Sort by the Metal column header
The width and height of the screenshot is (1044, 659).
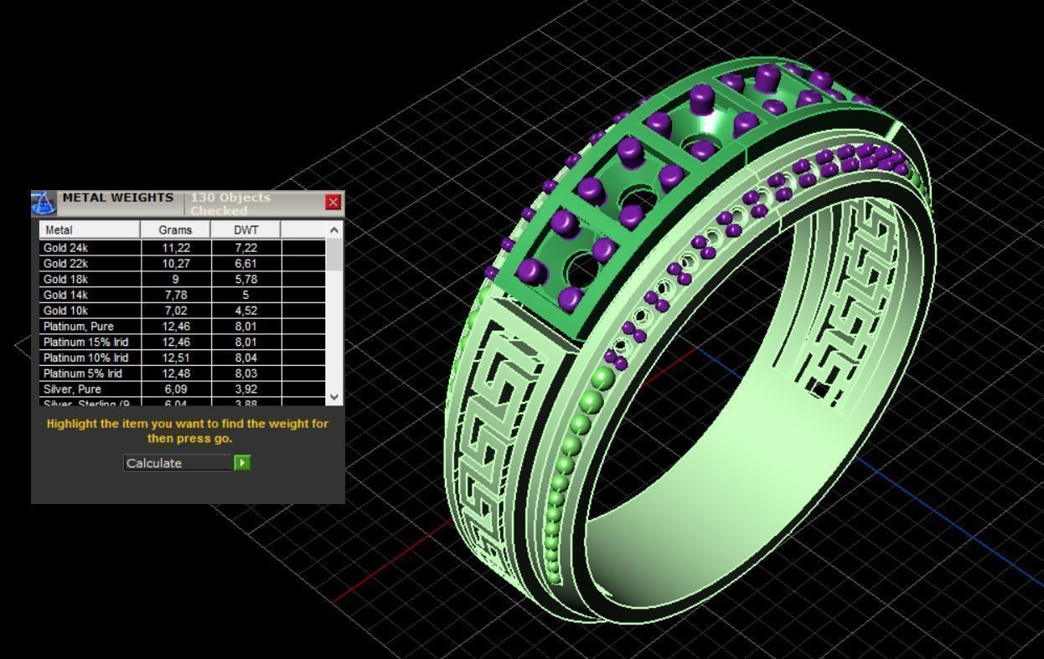click(90, 229)
